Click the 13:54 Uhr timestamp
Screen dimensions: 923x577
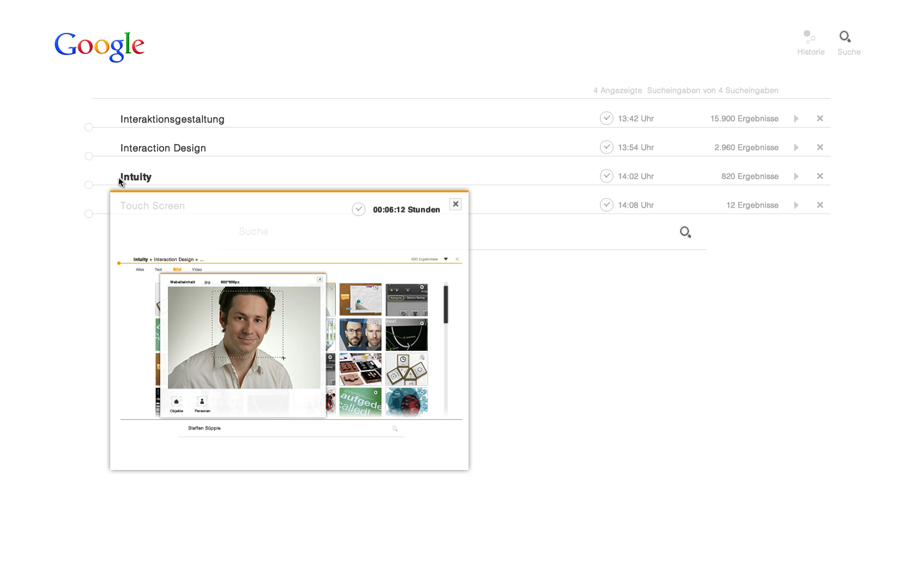point(636,147)
